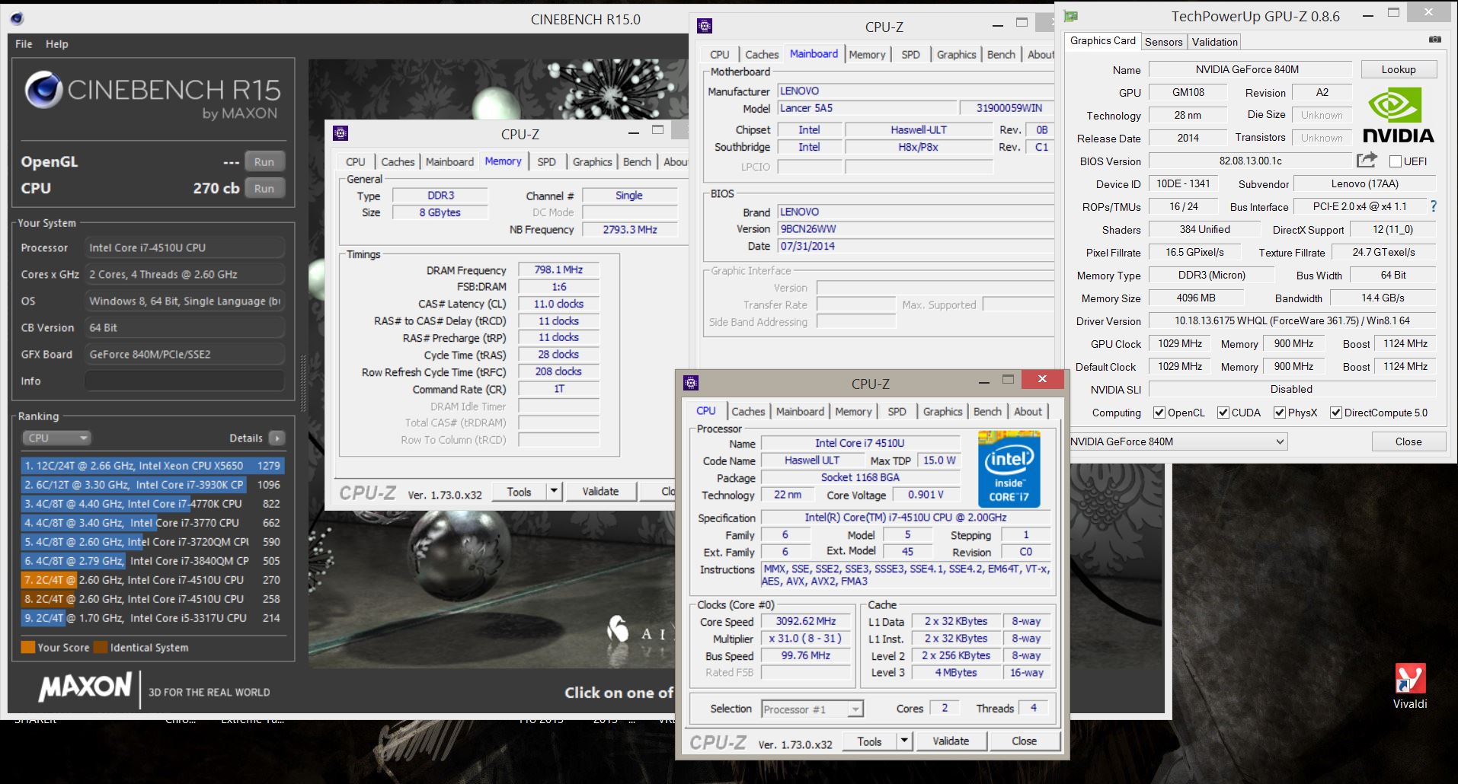Image resolution: width=1458 pixels, height=784 pixels.
Task: Click the Close button in GPU-Z
Action: (x=1408, y=441)
